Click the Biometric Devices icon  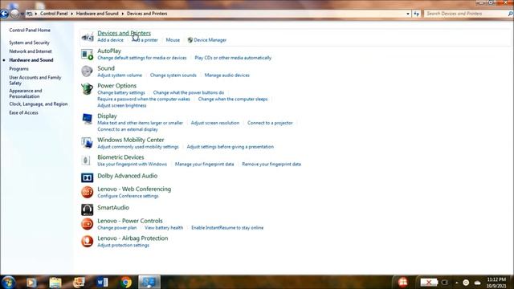pos(86,161)
